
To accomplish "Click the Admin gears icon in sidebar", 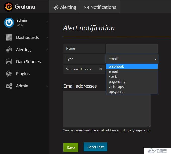I will click(9, 86).
